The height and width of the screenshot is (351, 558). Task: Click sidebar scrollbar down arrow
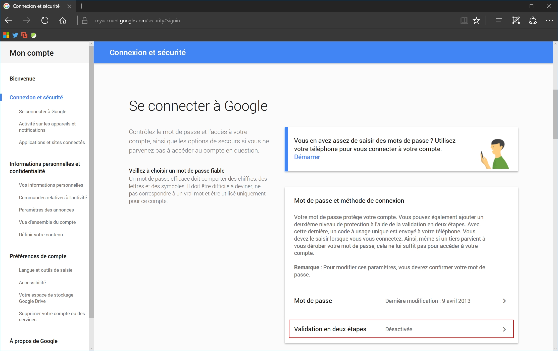91,348
